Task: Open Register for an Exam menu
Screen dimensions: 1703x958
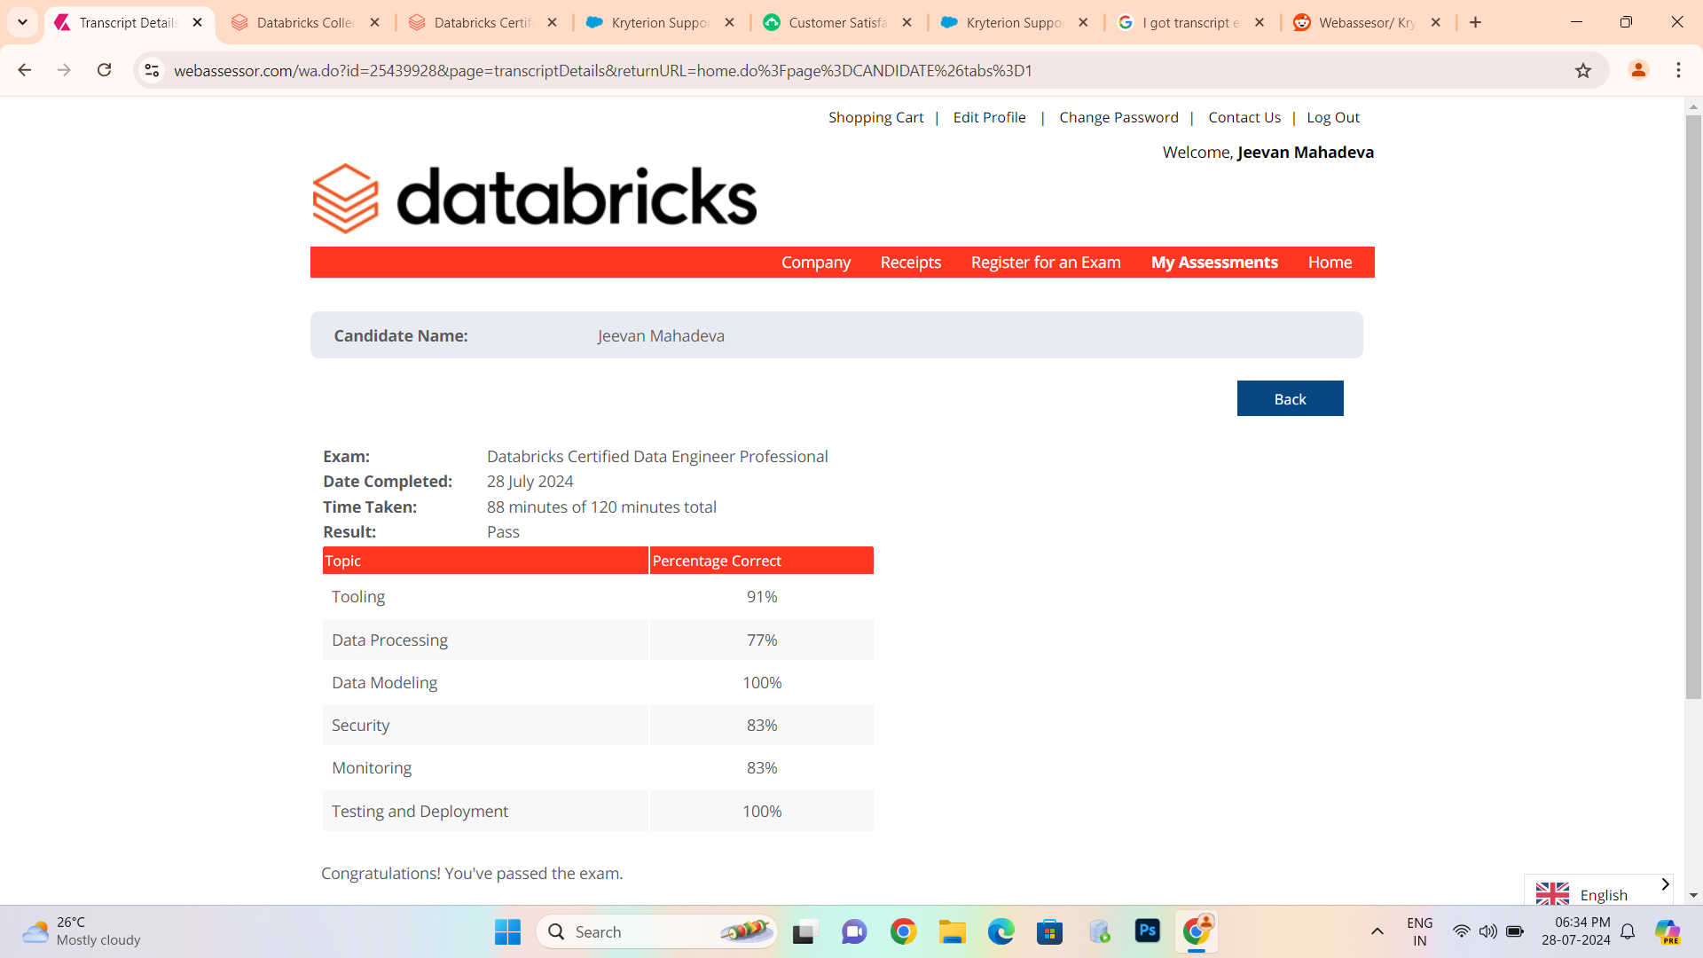Action: (1046, 263)
